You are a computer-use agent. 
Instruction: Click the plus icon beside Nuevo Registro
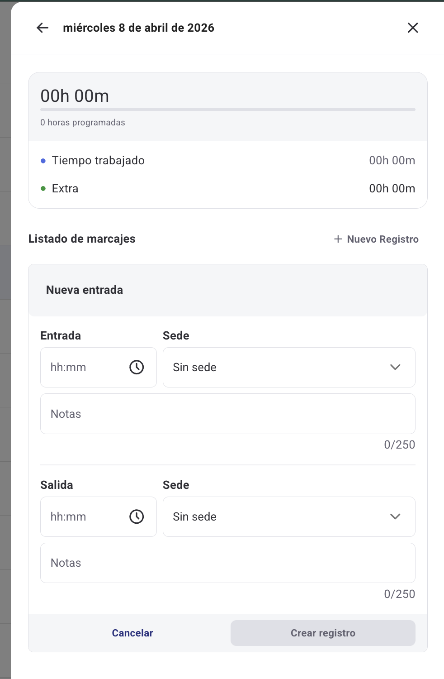(x=338, y=239)
